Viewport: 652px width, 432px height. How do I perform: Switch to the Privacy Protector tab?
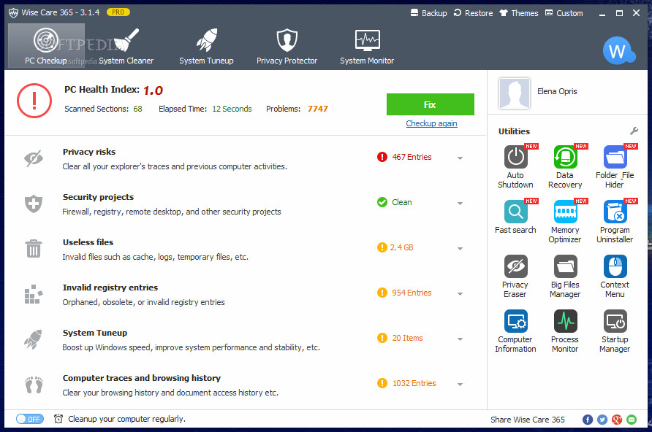[287, 46]
